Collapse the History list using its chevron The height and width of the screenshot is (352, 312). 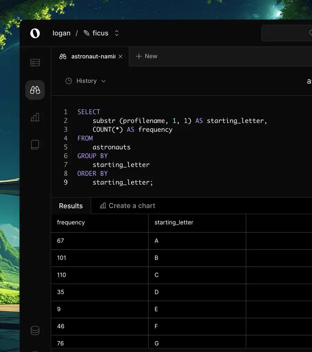(103, 81)
